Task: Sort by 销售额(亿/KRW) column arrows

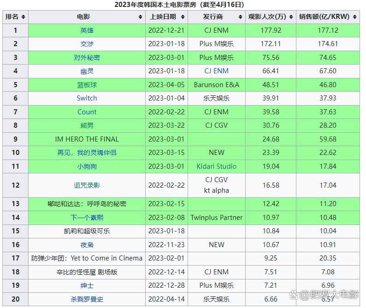Action: [354, 17]
